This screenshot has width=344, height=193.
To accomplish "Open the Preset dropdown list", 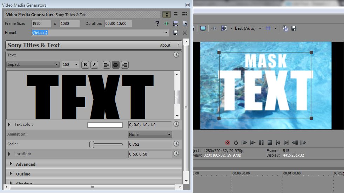I will (x=166, y=33).
